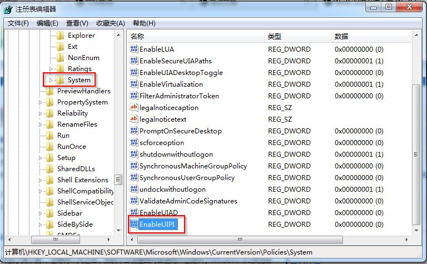Click the EnableLUA DWORD value icon
The width and height of the screenshot is (427, 264).
[x=133, y=49]
